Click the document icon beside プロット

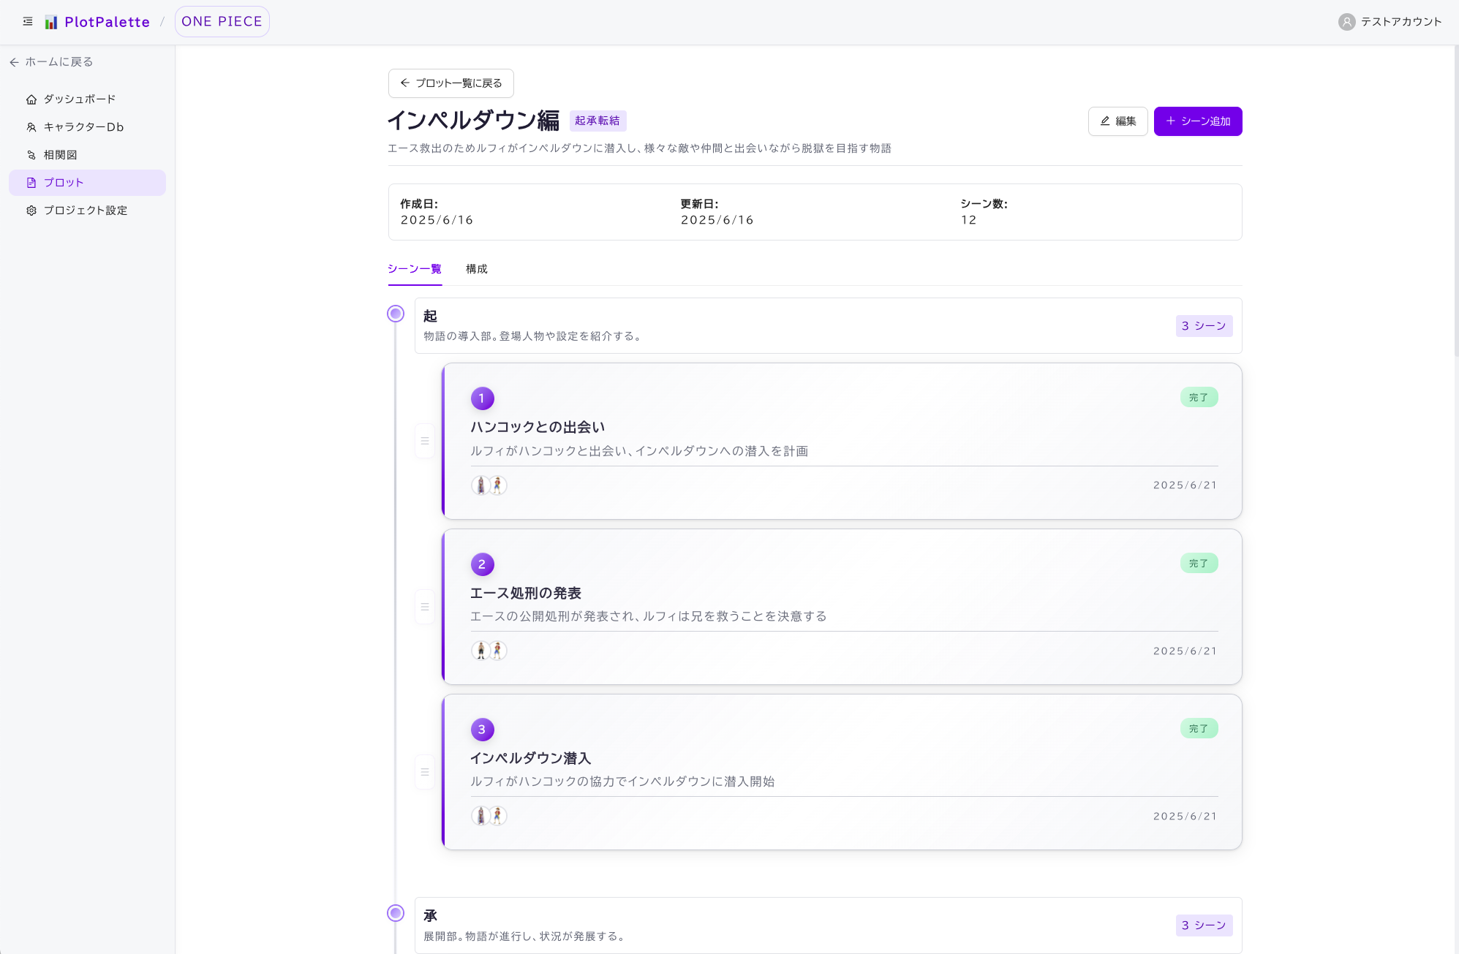click(31, 183)
